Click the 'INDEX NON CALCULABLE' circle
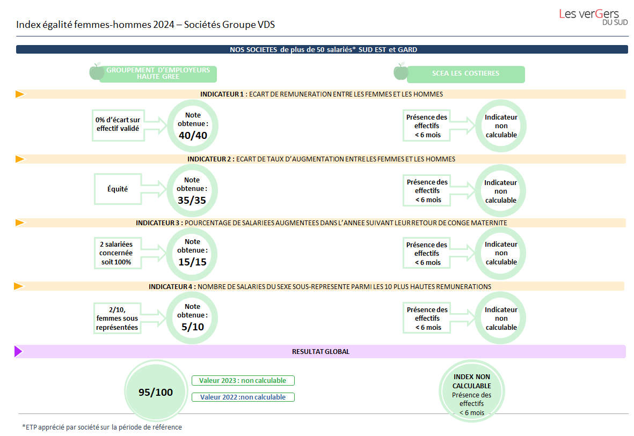The width and height of the screenshot is (634, 436). coord(472,391)
